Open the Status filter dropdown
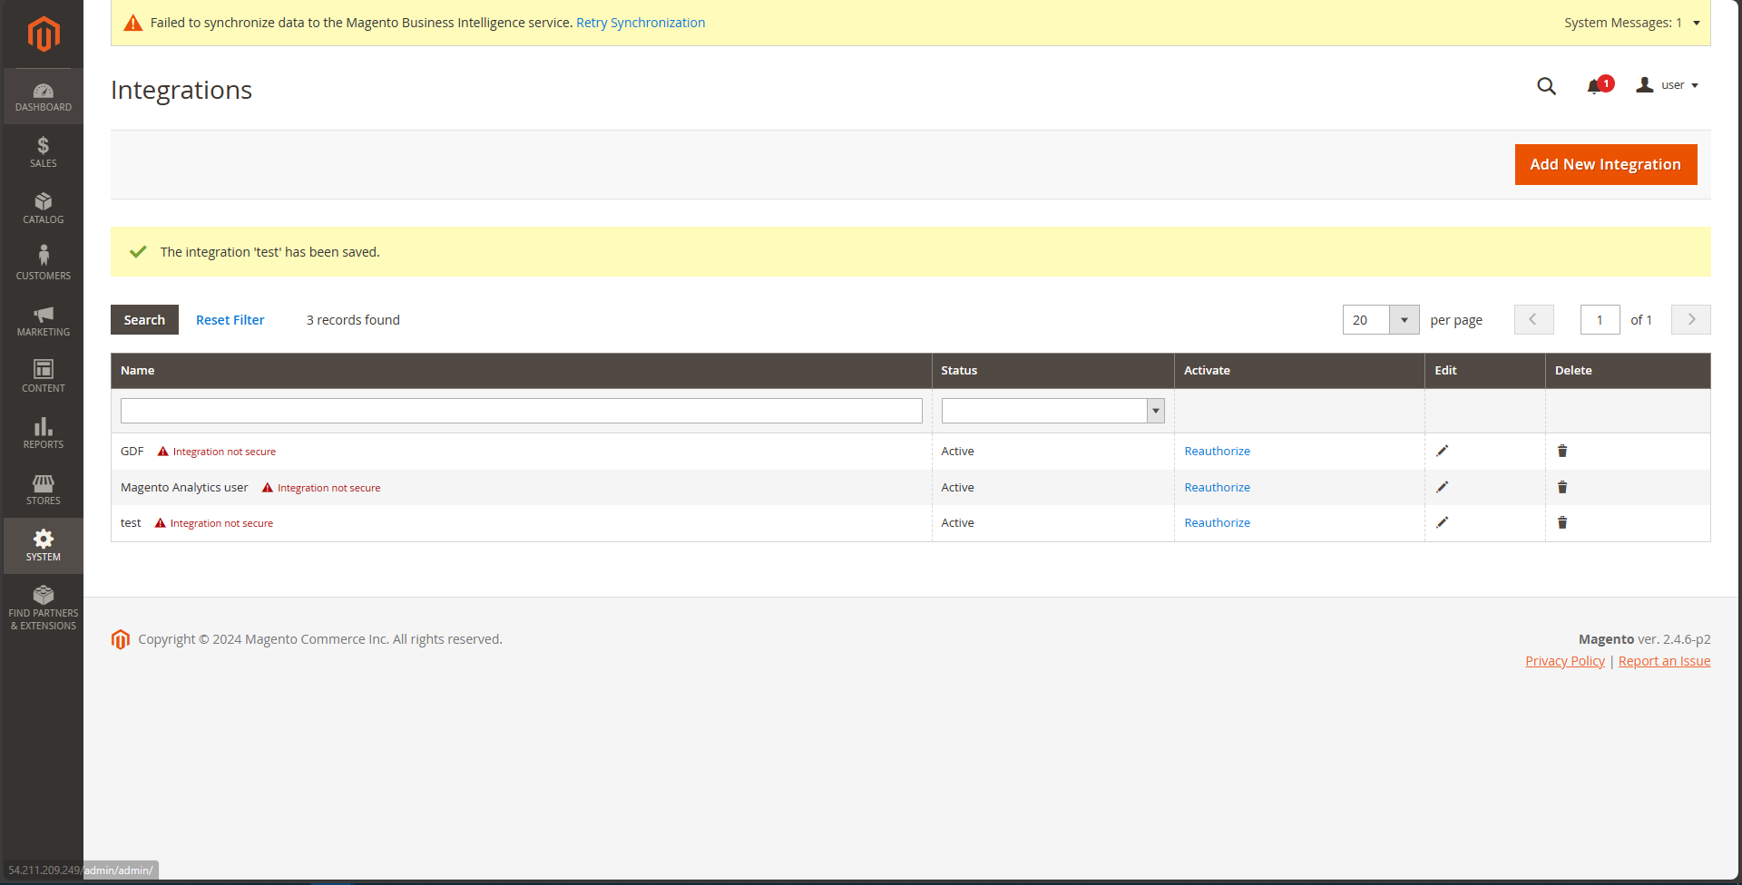The width and height of the screenshot is (1742, 885). click(1052, 411)
